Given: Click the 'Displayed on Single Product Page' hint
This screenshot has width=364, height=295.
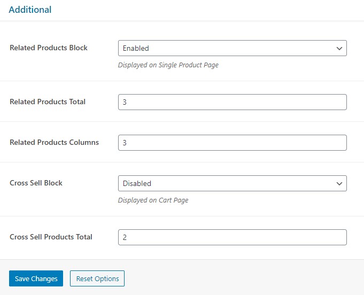Looking at the screenshot, I should [168, 65].
